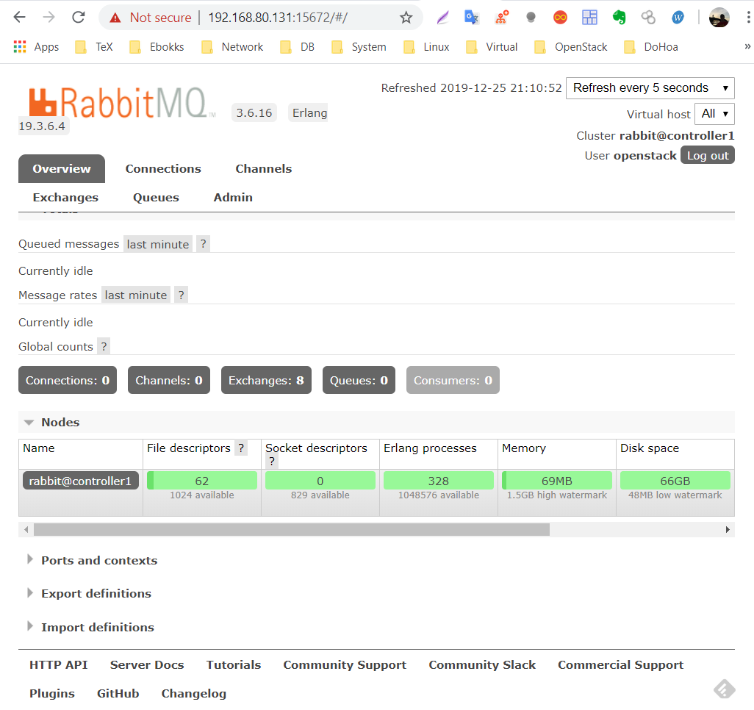
Task: Open the Chrome profile avatar
Action: [x=719, y=18]
